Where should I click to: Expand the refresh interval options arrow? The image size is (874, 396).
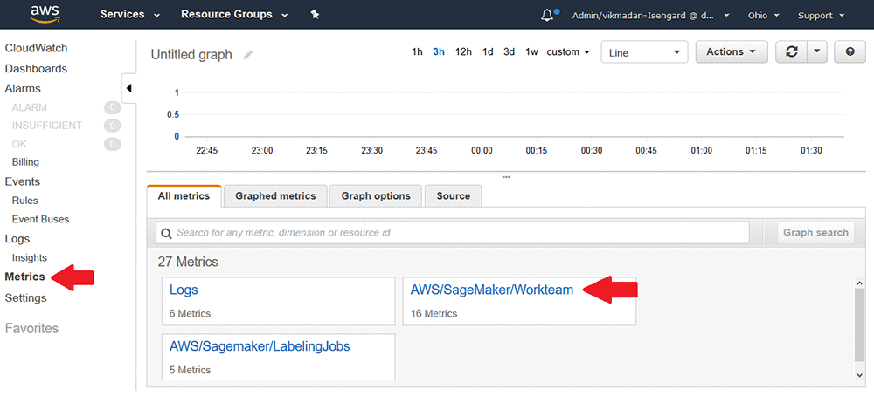[816, 51]
